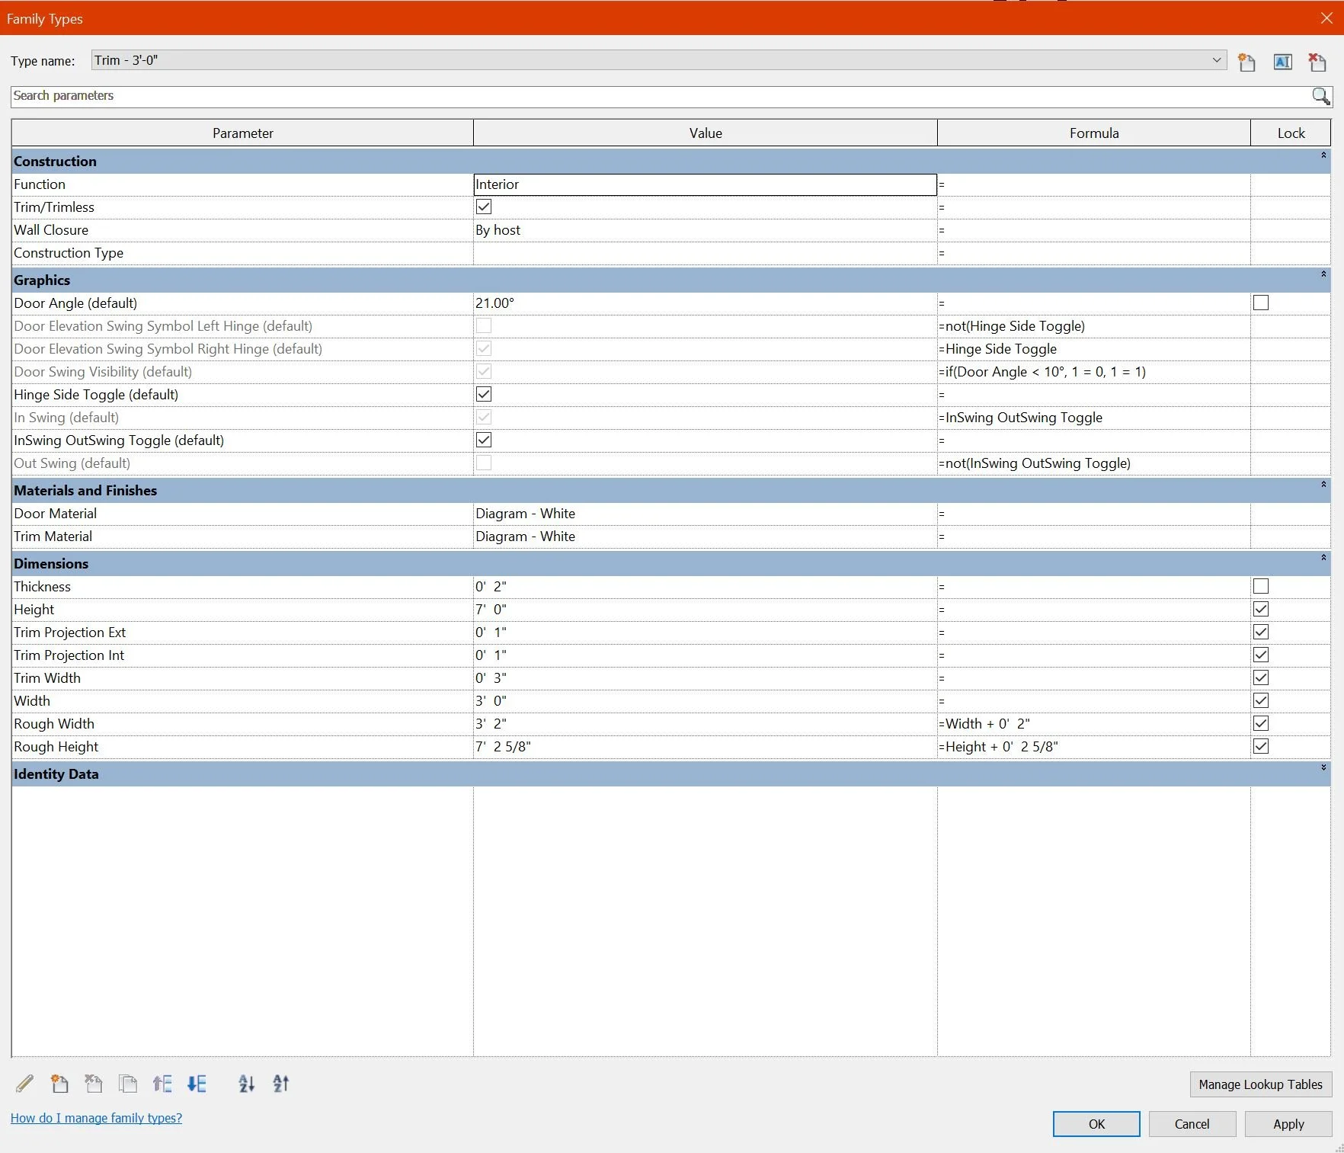
Task: Click the Trim Material Diagram - White value
Action: pos(705,536)
